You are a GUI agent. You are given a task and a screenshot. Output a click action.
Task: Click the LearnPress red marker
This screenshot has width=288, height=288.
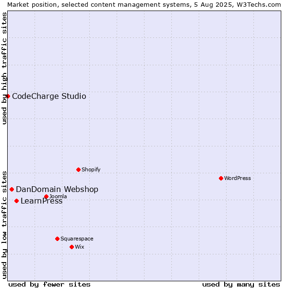point(16,201)
